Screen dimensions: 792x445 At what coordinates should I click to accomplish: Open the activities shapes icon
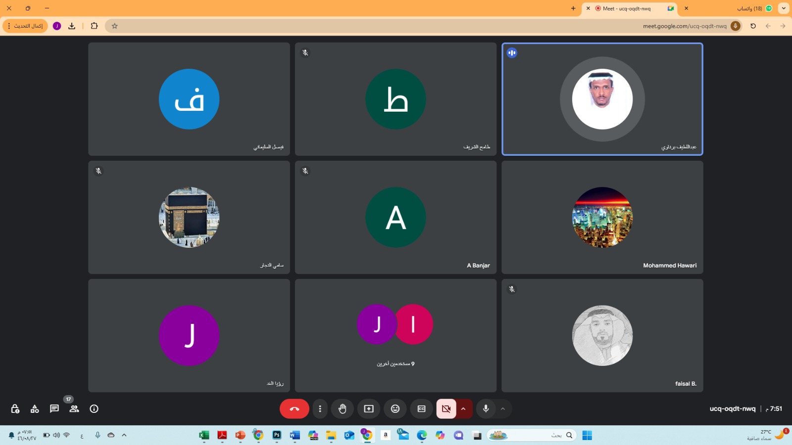35,409
